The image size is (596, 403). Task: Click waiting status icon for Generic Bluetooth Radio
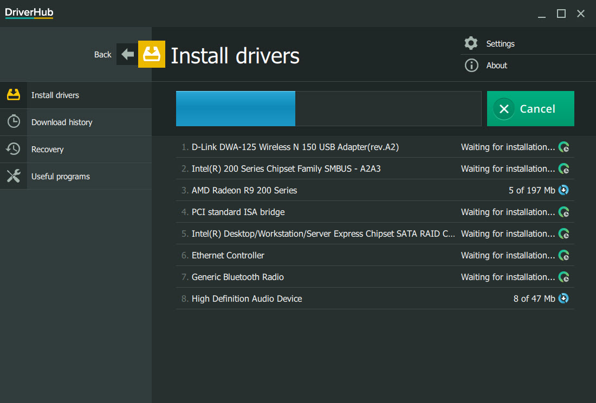pyautogui.click(x=563, y=277)
